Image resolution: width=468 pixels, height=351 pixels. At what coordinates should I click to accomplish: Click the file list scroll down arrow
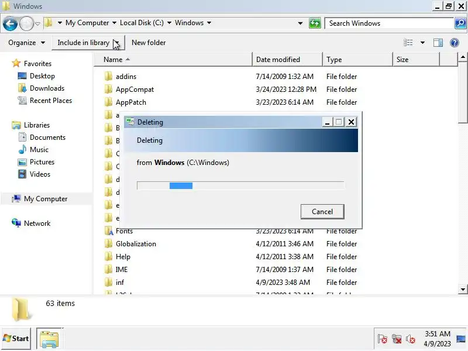(x=463, y=289)
